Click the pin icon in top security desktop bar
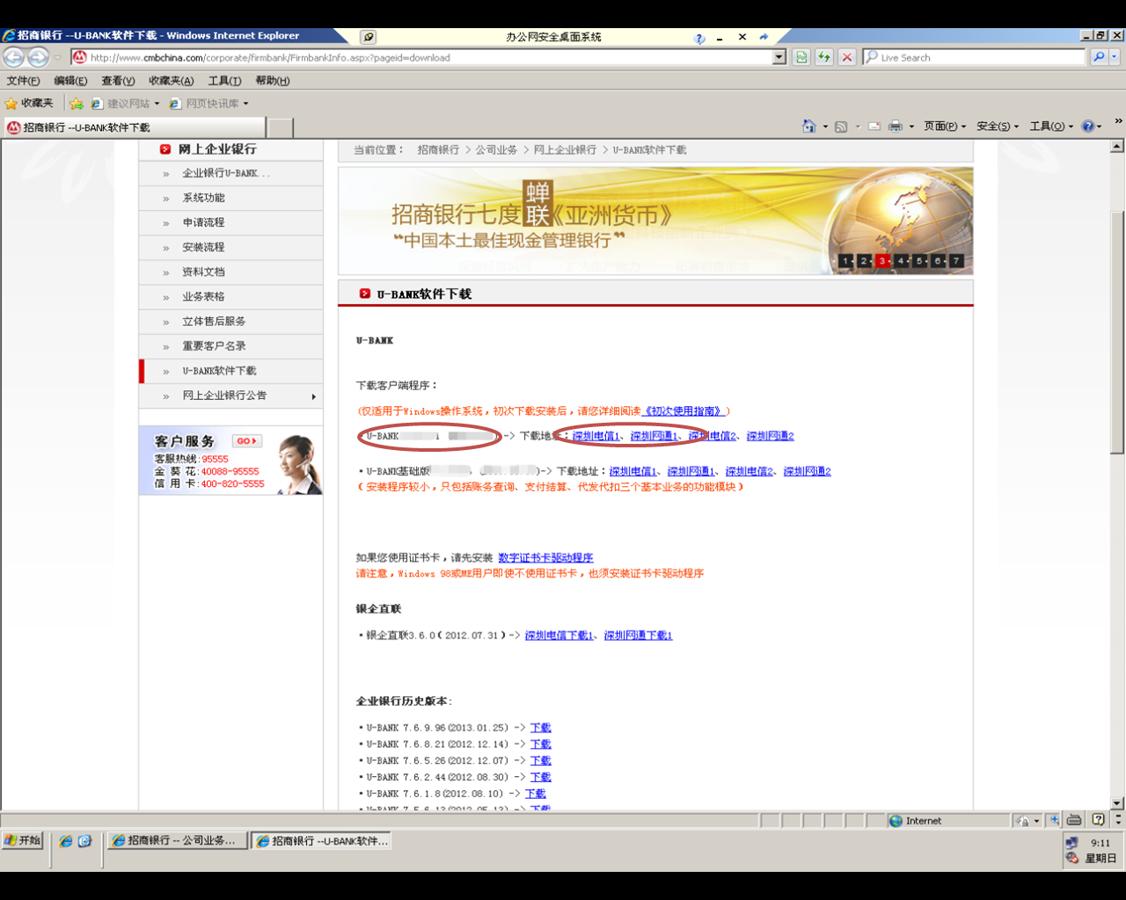This screenshot has width=1126, height=900. 369,37
